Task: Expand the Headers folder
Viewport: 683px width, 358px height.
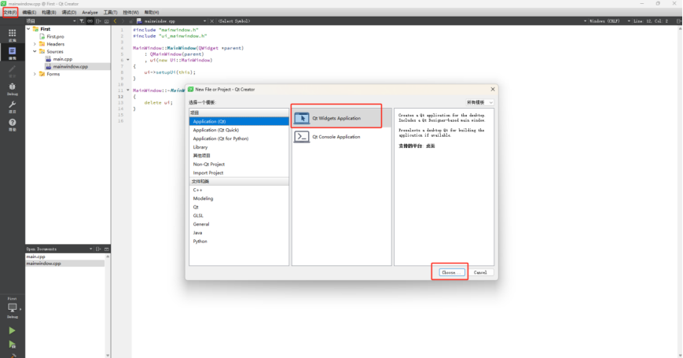Action: click(35, 44)
